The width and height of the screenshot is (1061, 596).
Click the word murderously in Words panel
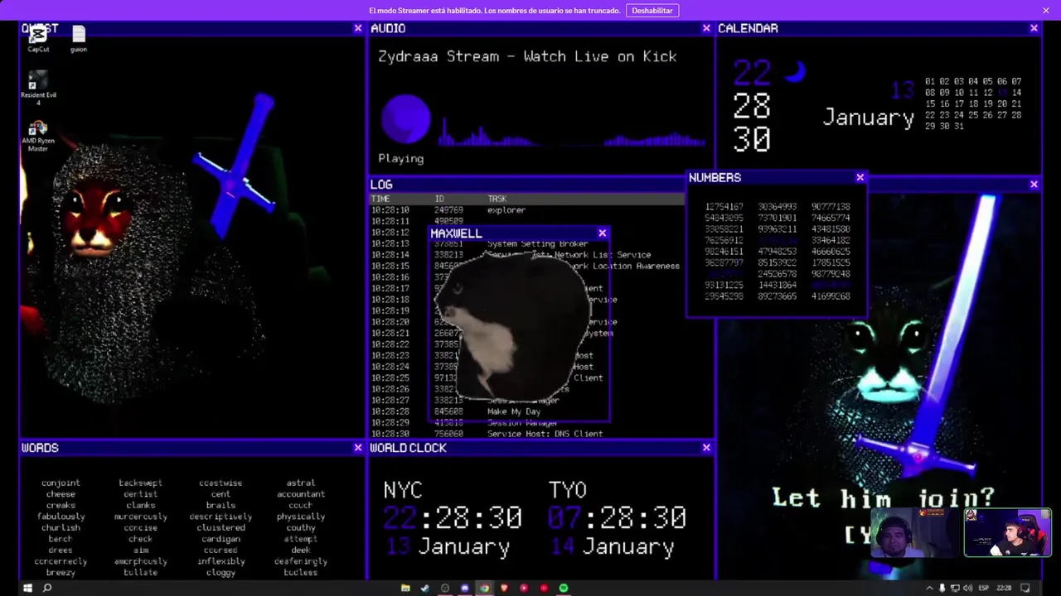coord(140,517)
